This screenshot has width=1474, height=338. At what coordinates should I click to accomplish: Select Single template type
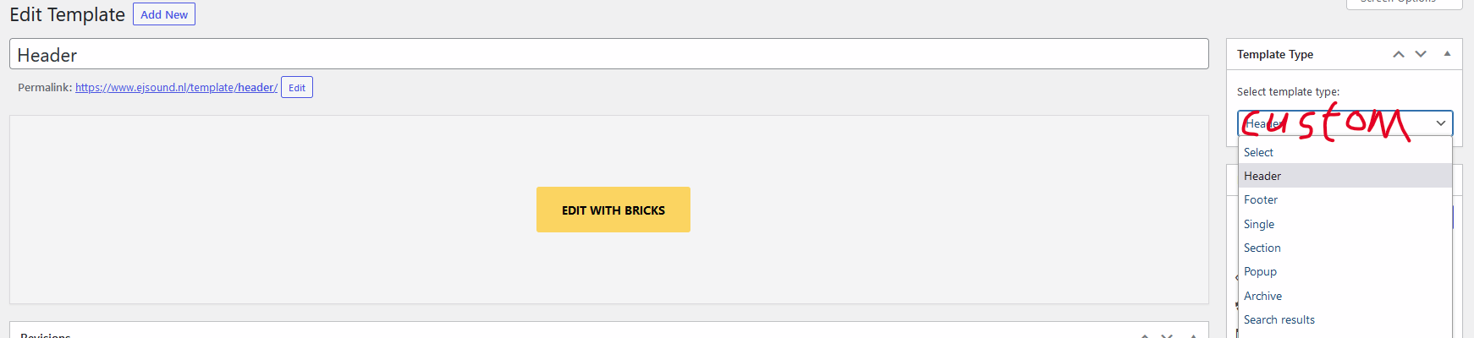click(1259, 224)
